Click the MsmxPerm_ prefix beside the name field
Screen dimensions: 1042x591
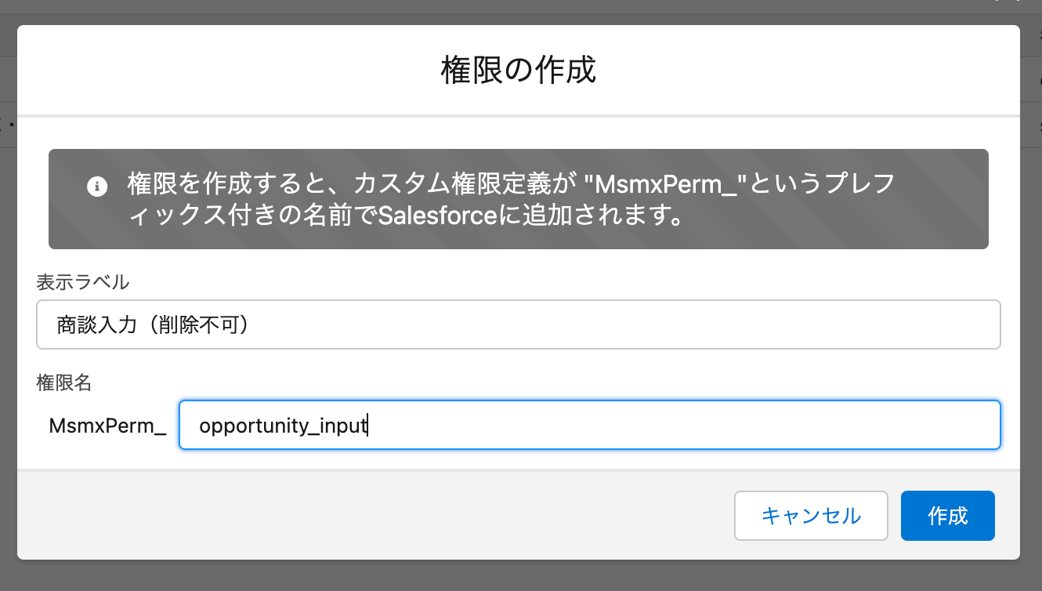coord(107,426)
